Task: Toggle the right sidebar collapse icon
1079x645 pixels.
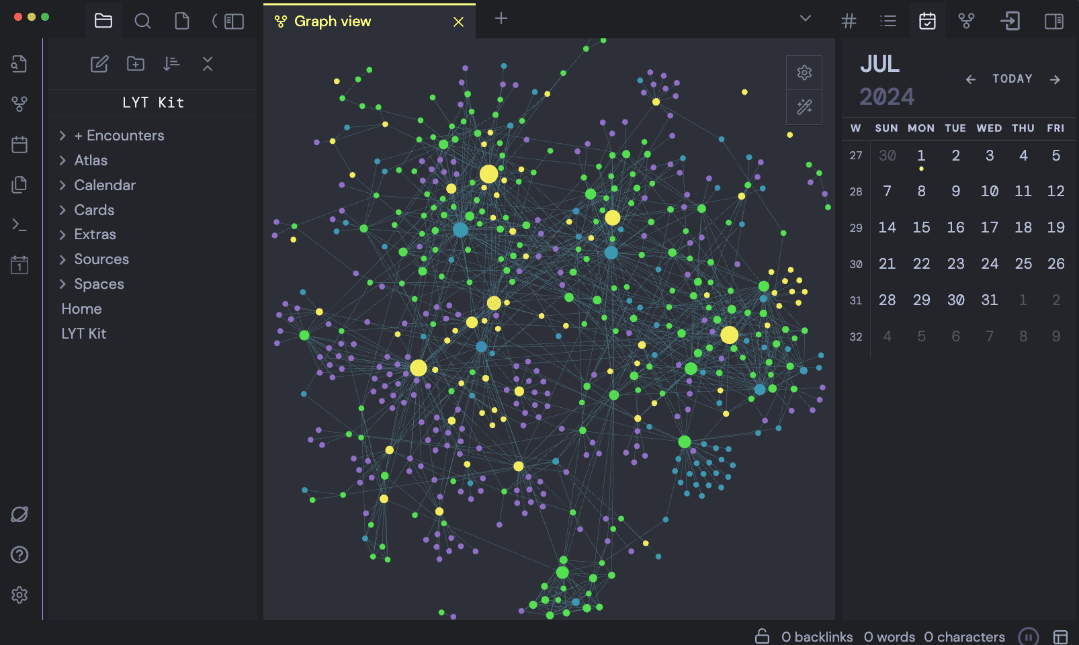Action: [1054, 21]
